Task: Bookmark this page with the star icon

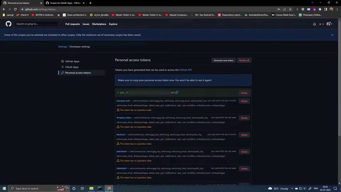Action: tap(290, 10)
